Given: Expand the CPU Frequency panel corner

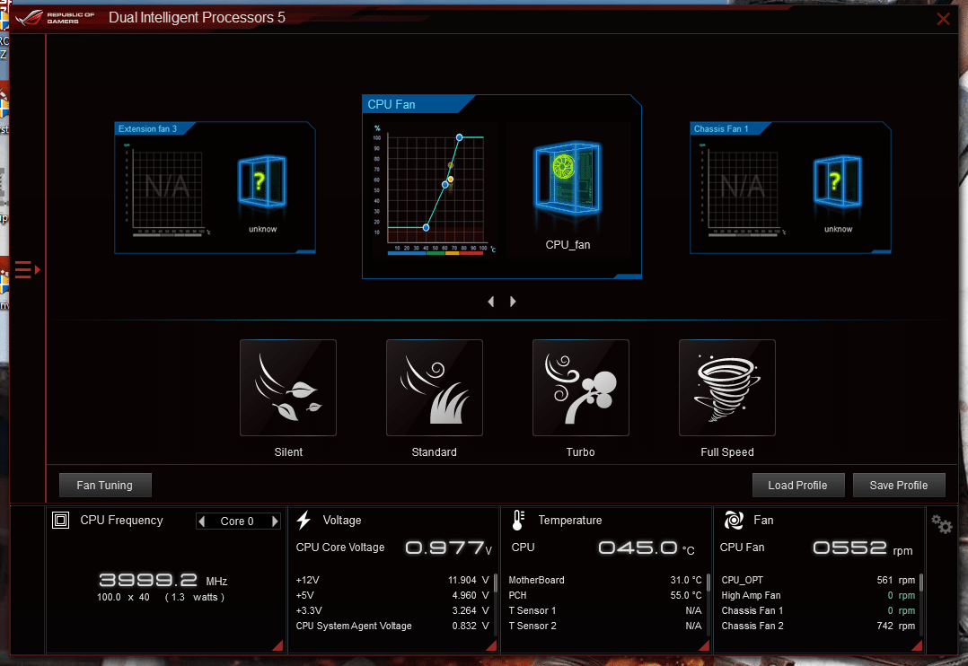Looking at the screenshot, I should click(x=277, y=645).
